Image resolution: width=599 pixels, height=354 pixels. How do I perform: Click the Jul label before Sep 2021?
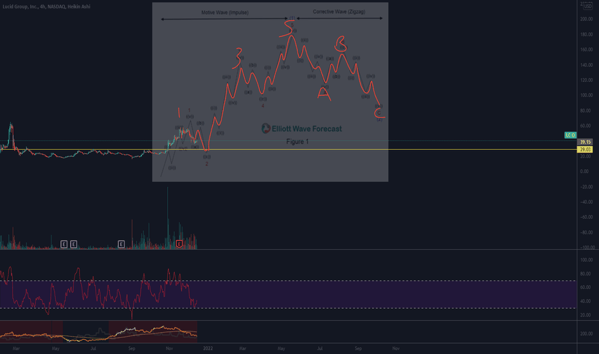[x=93, y=348]
